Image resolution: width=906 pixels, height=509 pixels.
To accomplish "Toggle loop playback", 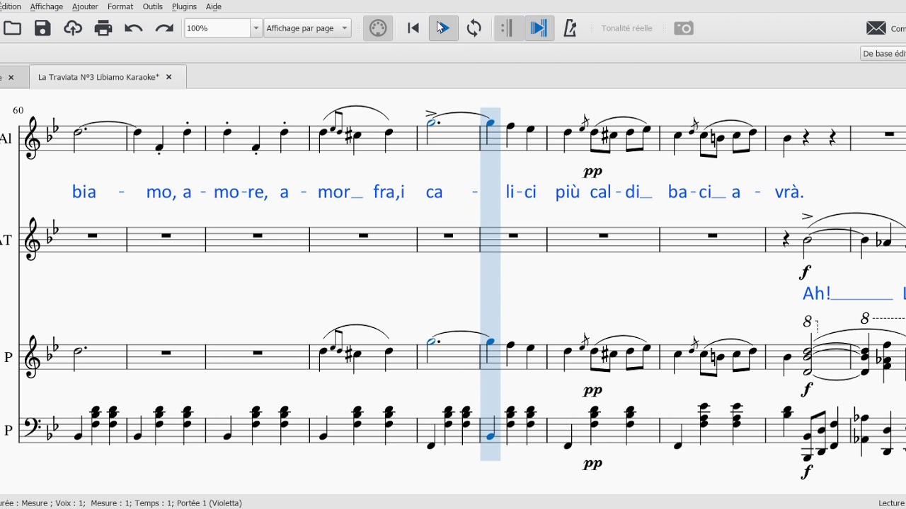I will [474, 28].
